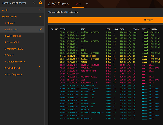163x125 pixels.
Task: Click SSID MGTS_GPON5_5871 row
Action: 89,83
